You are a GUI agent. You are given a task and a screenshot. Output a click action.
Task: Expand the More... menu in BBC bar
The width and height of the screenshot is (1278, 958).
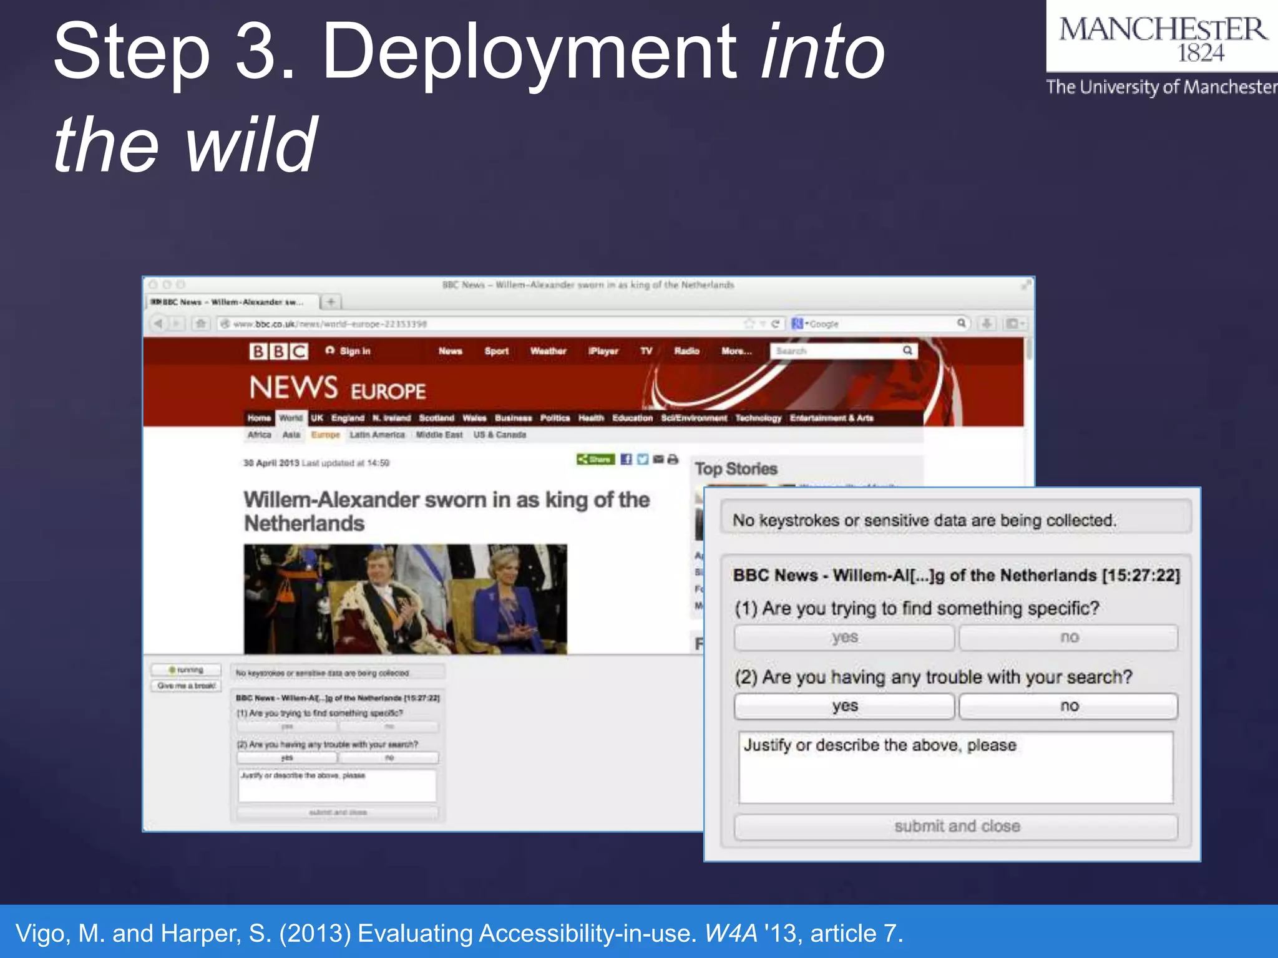(x=736, y=351)
